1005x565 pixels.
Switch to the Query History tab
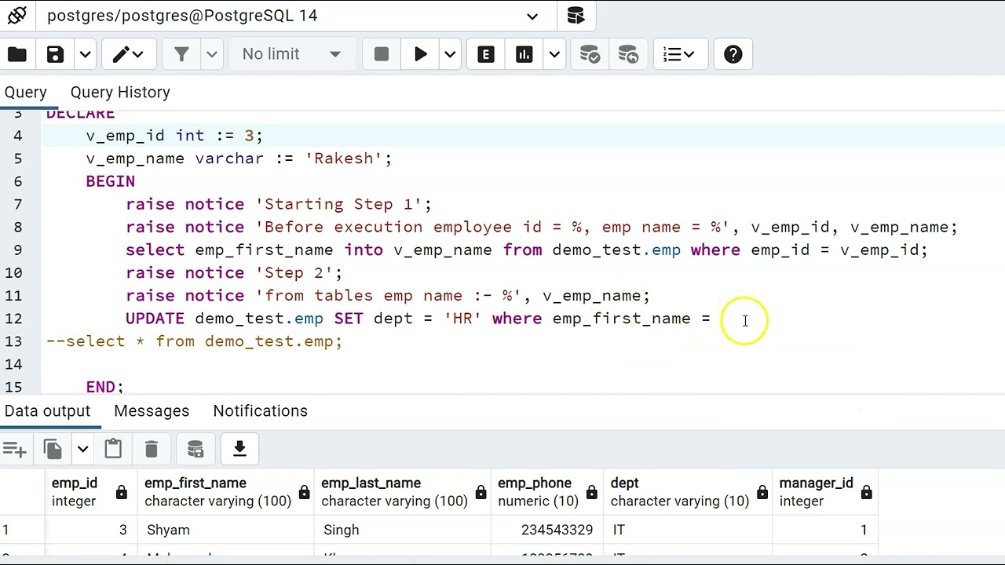point(120,92)
